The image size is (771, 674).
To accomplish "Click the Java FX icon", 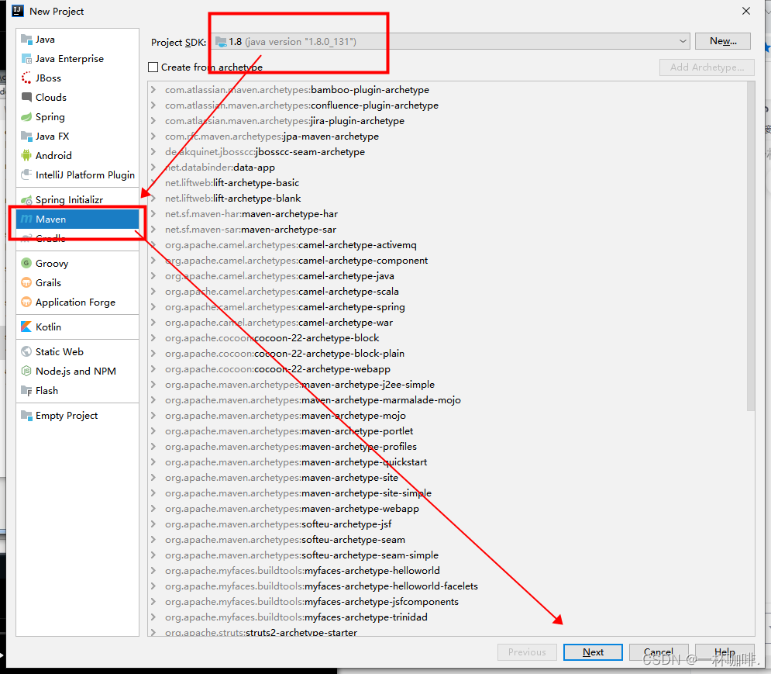I will click(26, 136).
